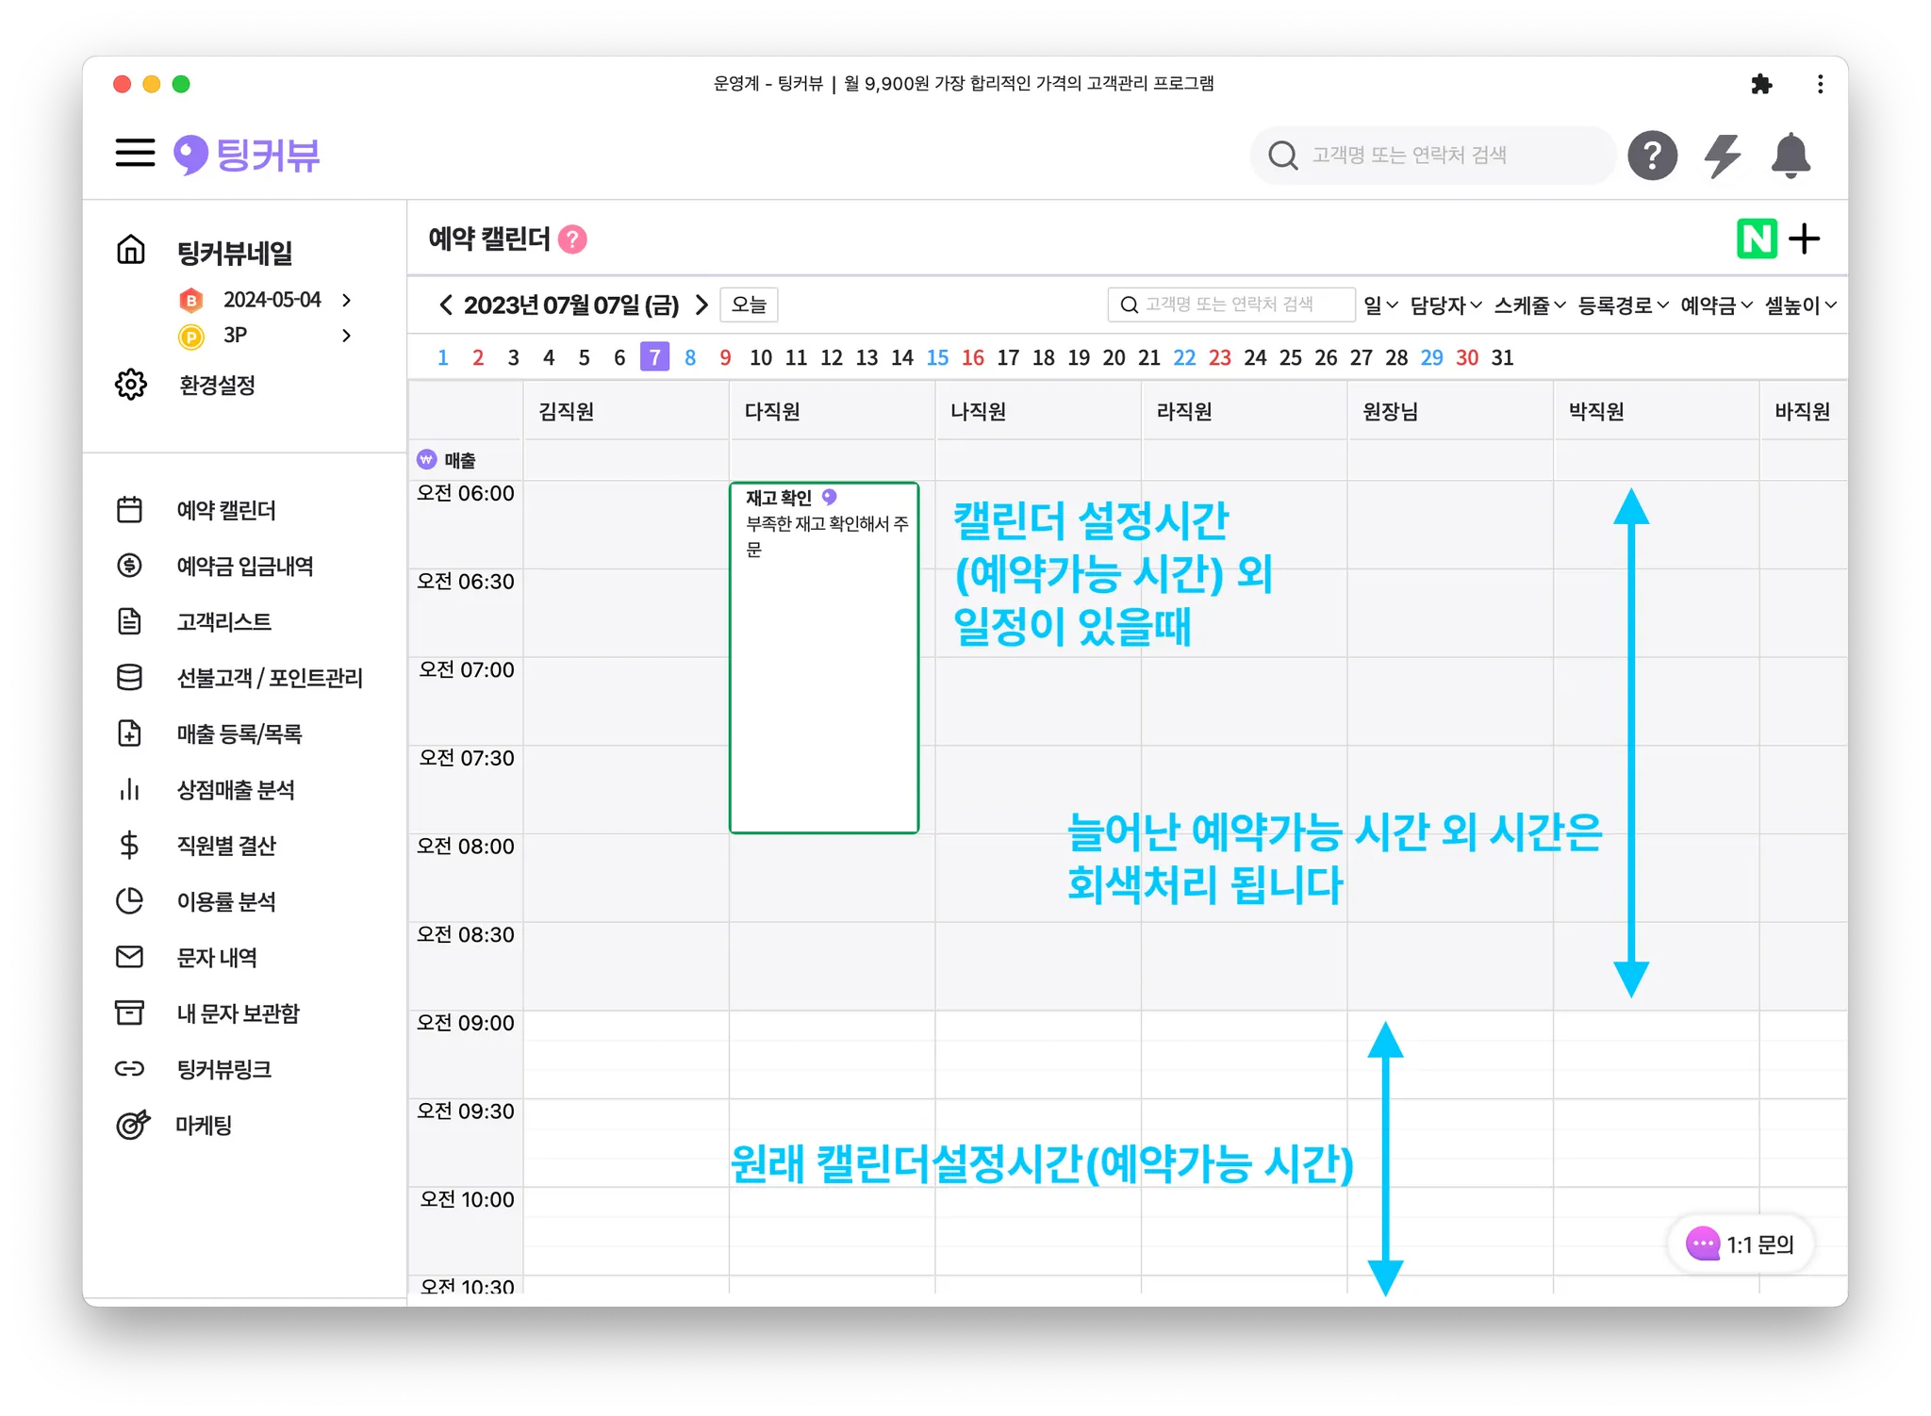Select day 15 in the date strip
The height and width of the screenshot is (1416, 1931).
pyautogui.click(x=937, y=358)
